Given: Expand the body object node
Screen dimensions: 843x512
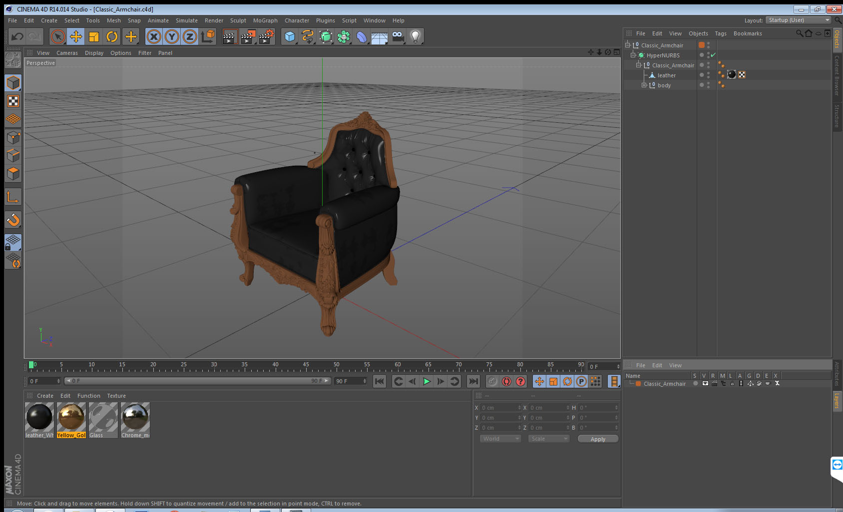Looking at the screenshot, I should pyautogui.click(x=644, y=85).
